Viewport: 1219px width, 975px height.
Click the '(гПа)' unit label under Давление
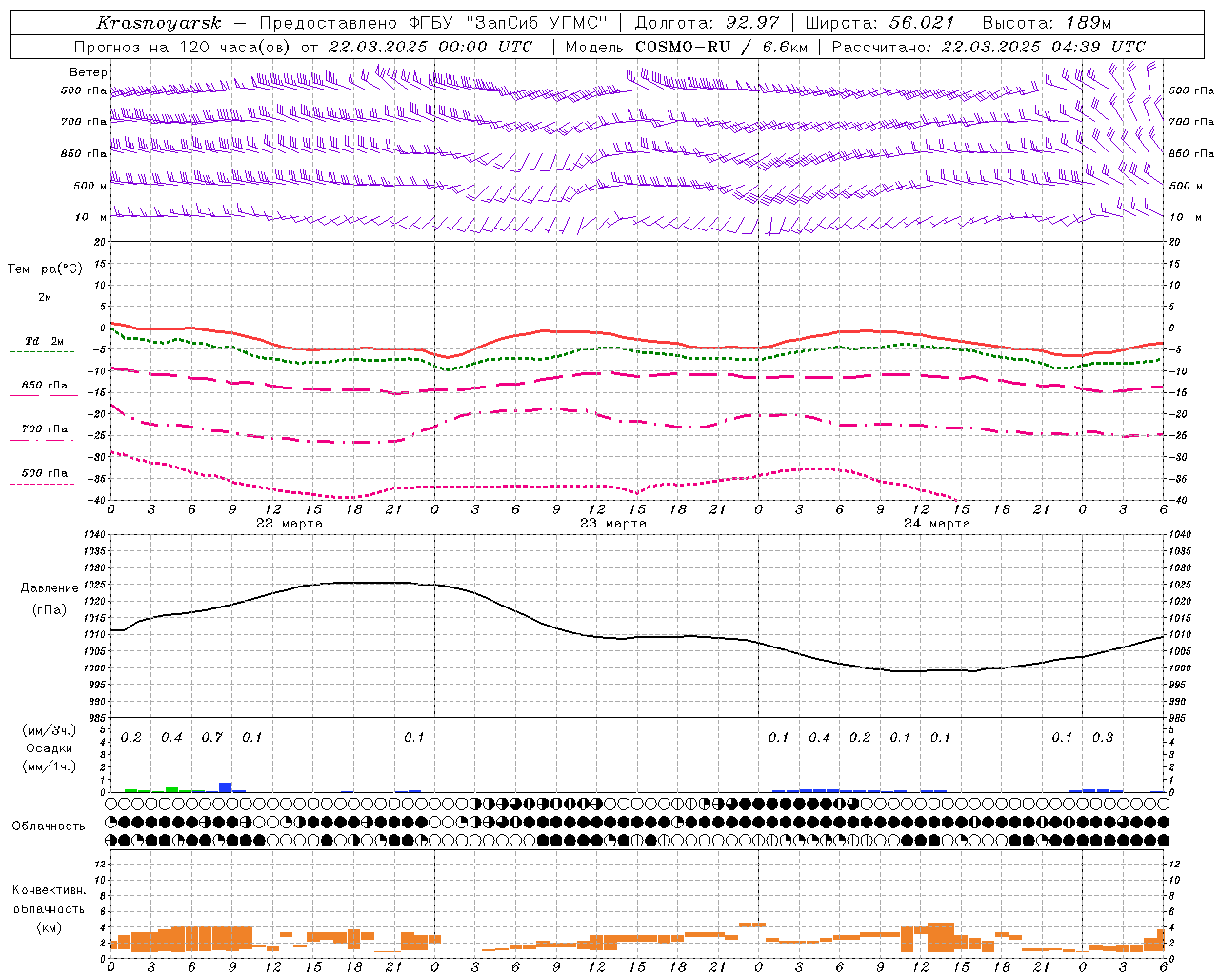(49, 609)
